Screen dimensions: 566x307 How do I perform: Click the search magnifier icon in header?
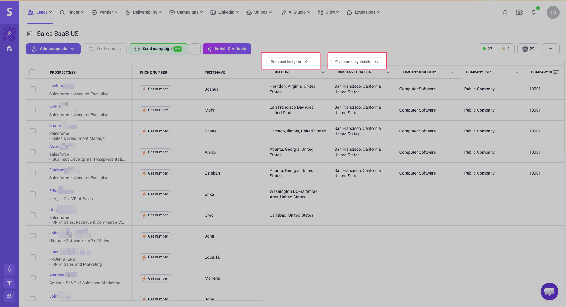(x=505, y=12)
